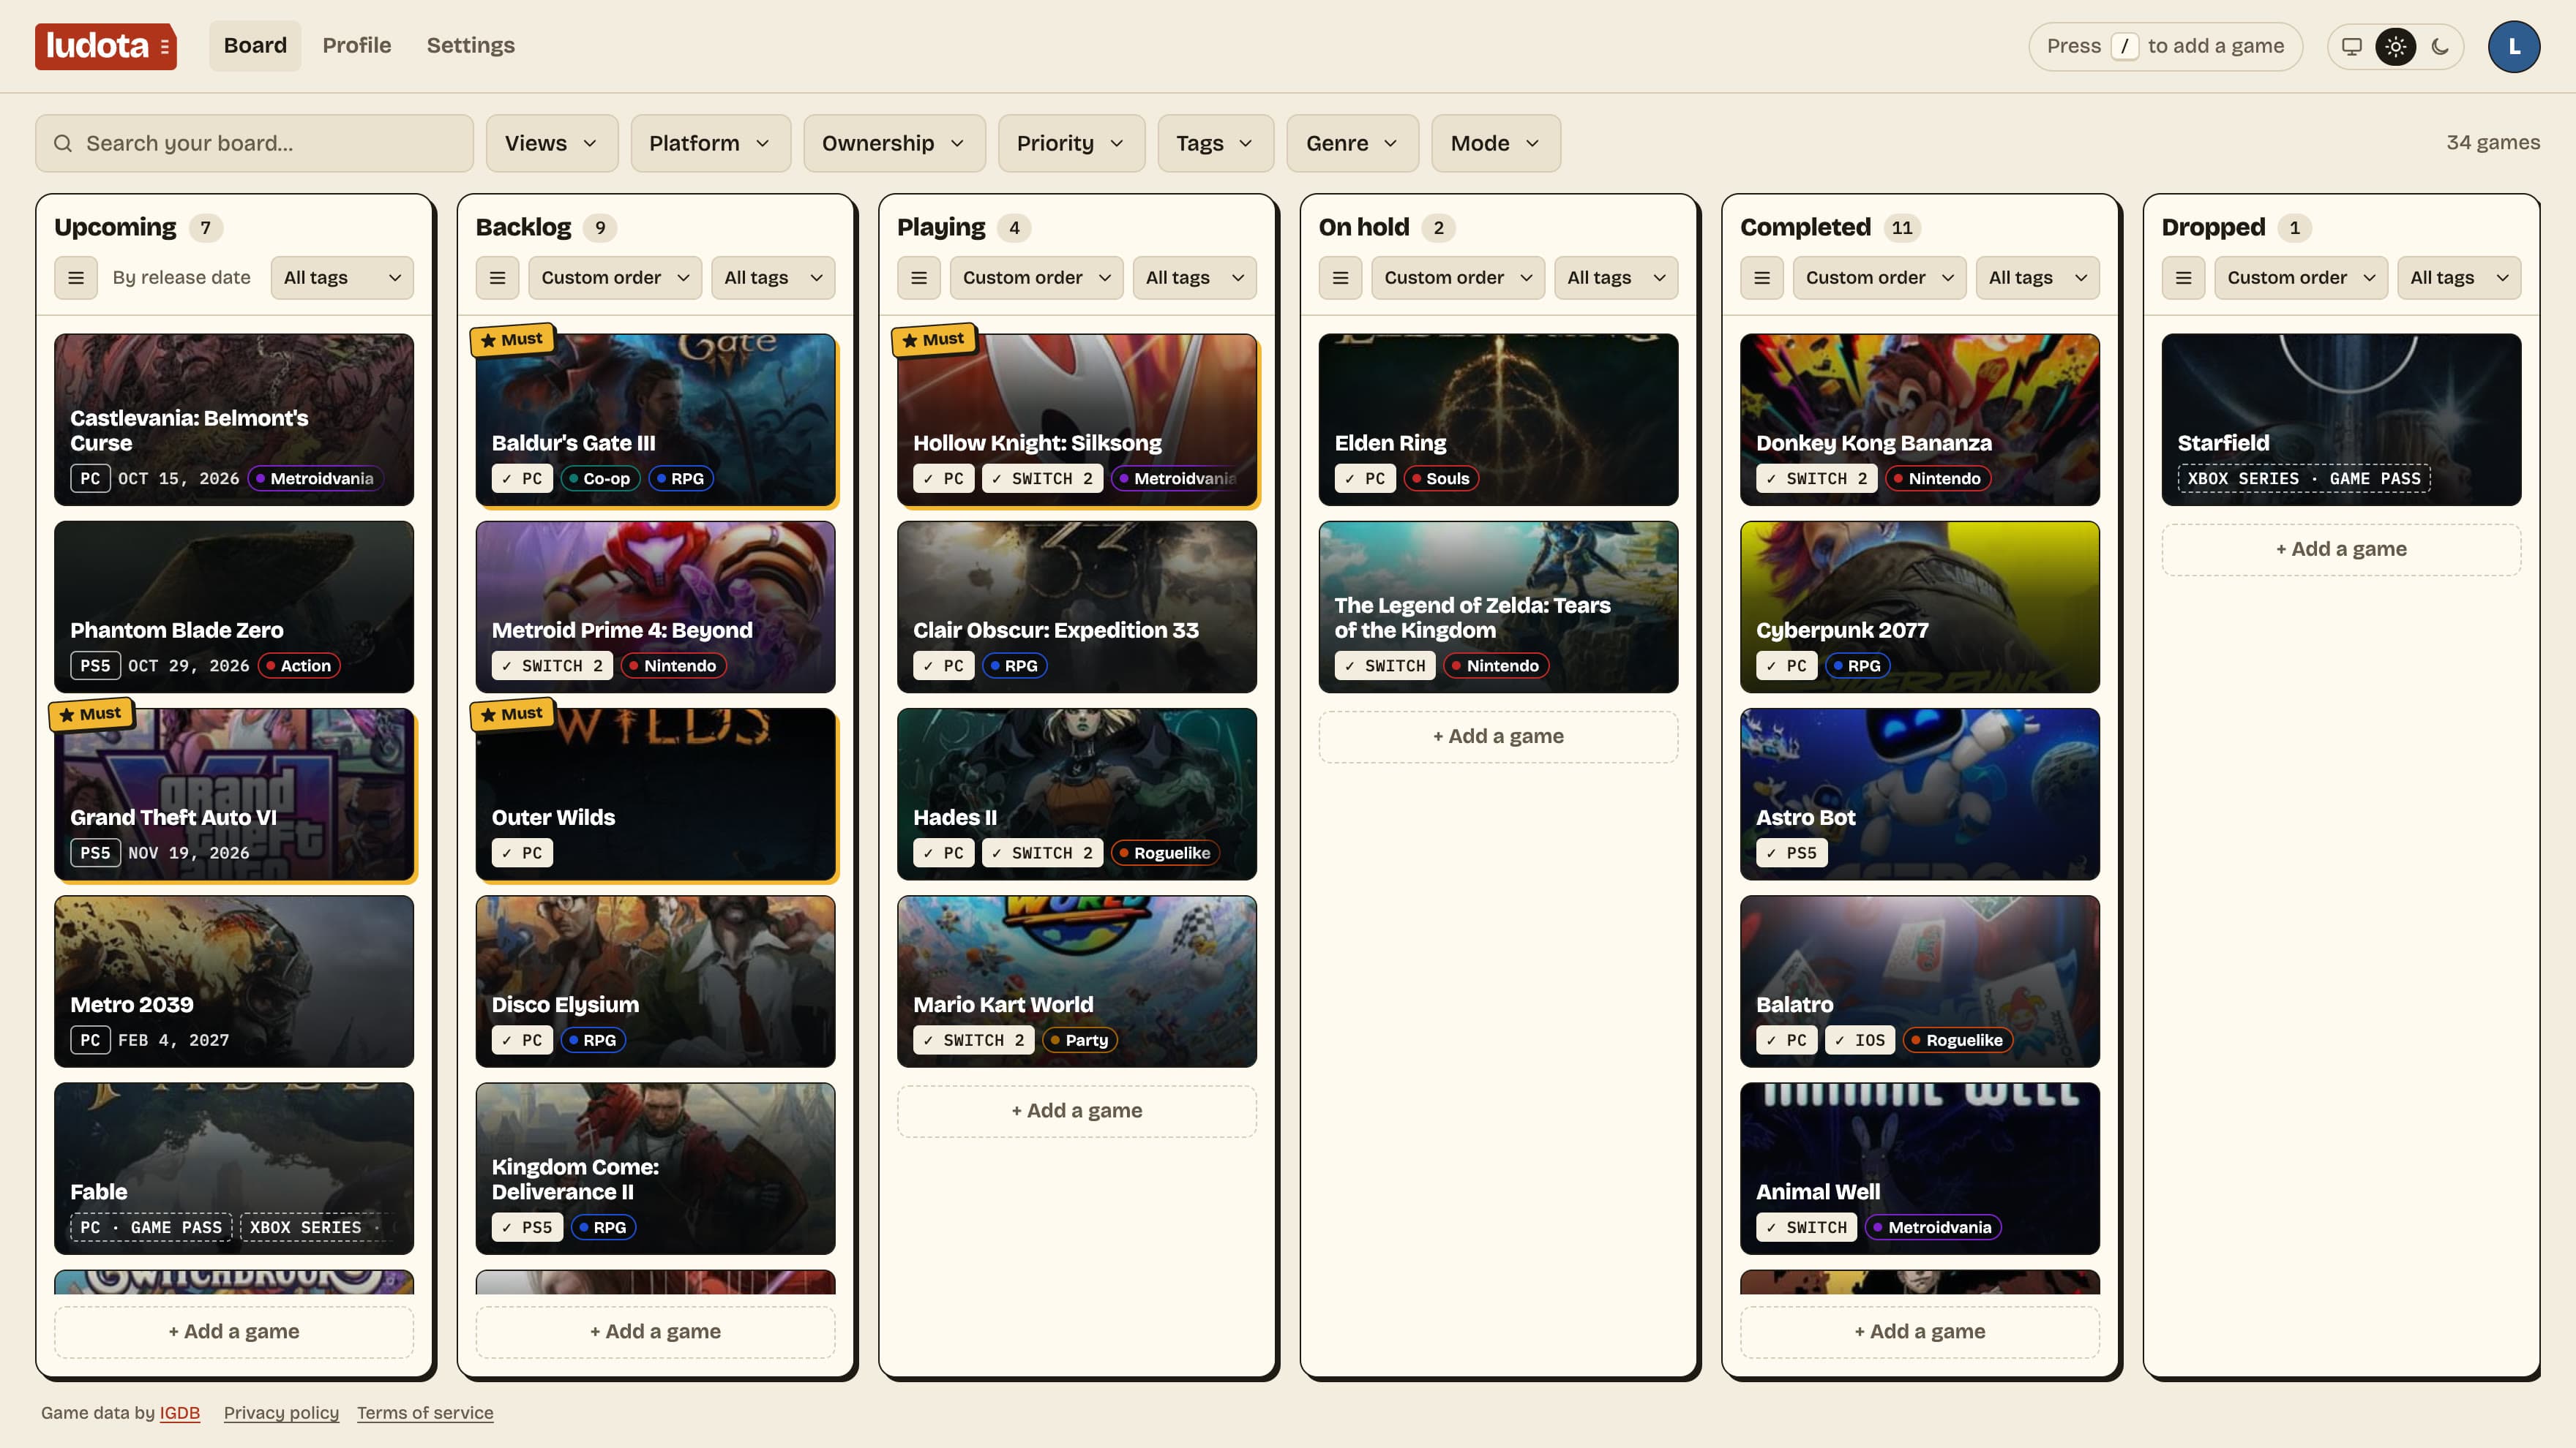Open Backlog's Custom order dropdown
This screenshot has height=1448, width=2576.
coord(615,278)
